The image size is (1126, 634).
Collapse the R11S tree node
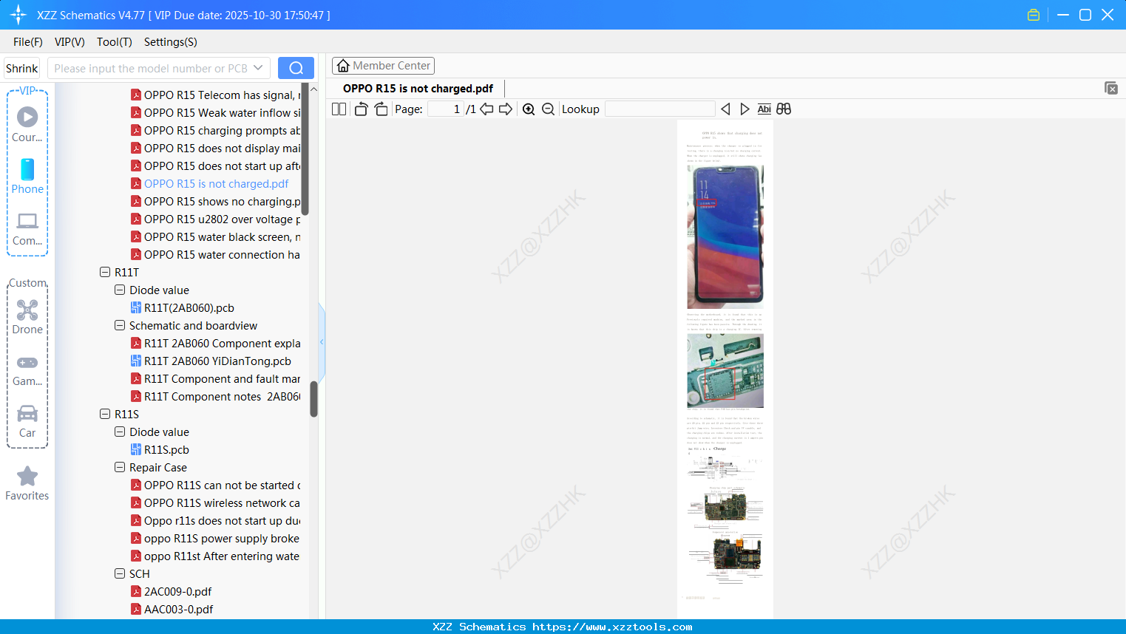[x=105, y=414]
